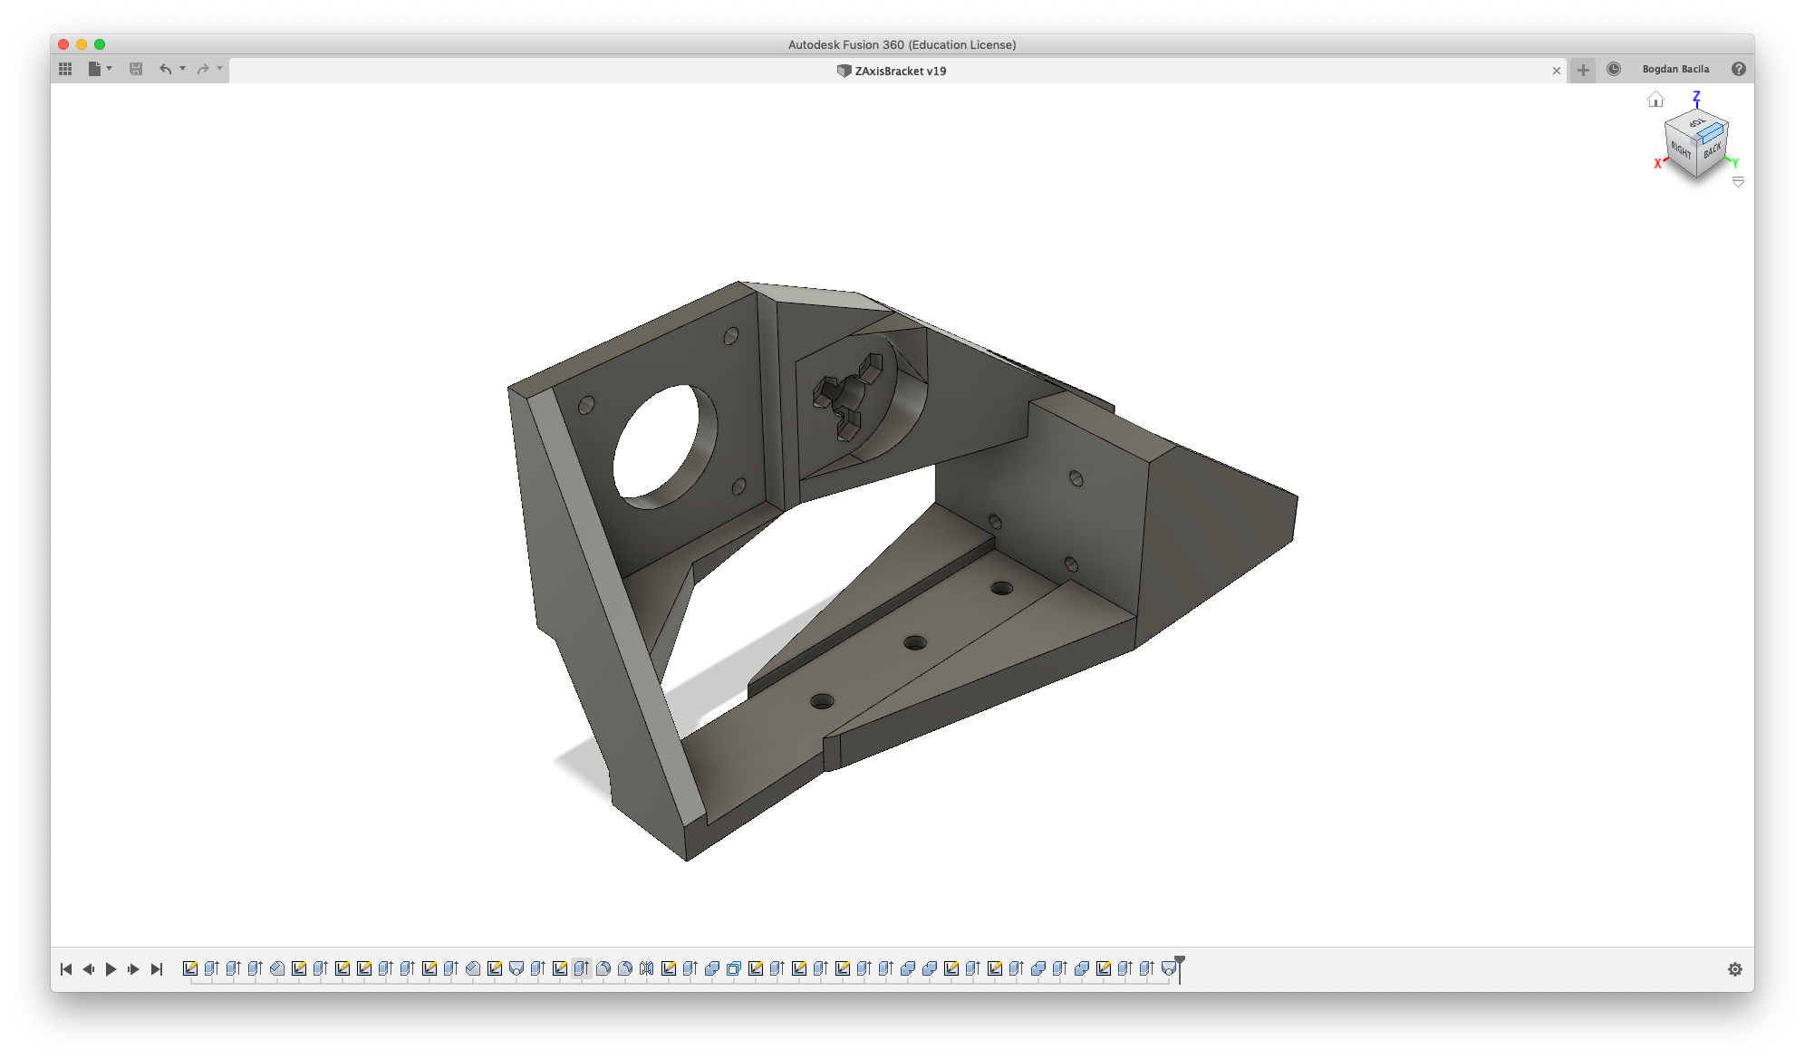Click the red X axis label
Viewport: 1805px width, 1059px height.
click(x=1657, y=164)
